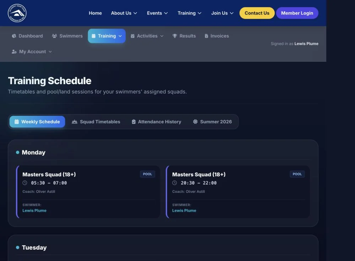Click the Contact Us button
355x261 pixels.
(x=257, y=13)
